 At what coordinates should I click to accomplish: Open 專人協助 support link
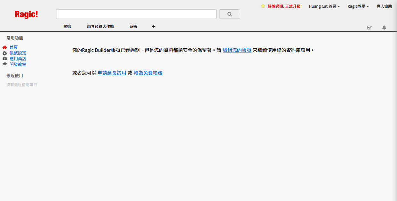384,6
